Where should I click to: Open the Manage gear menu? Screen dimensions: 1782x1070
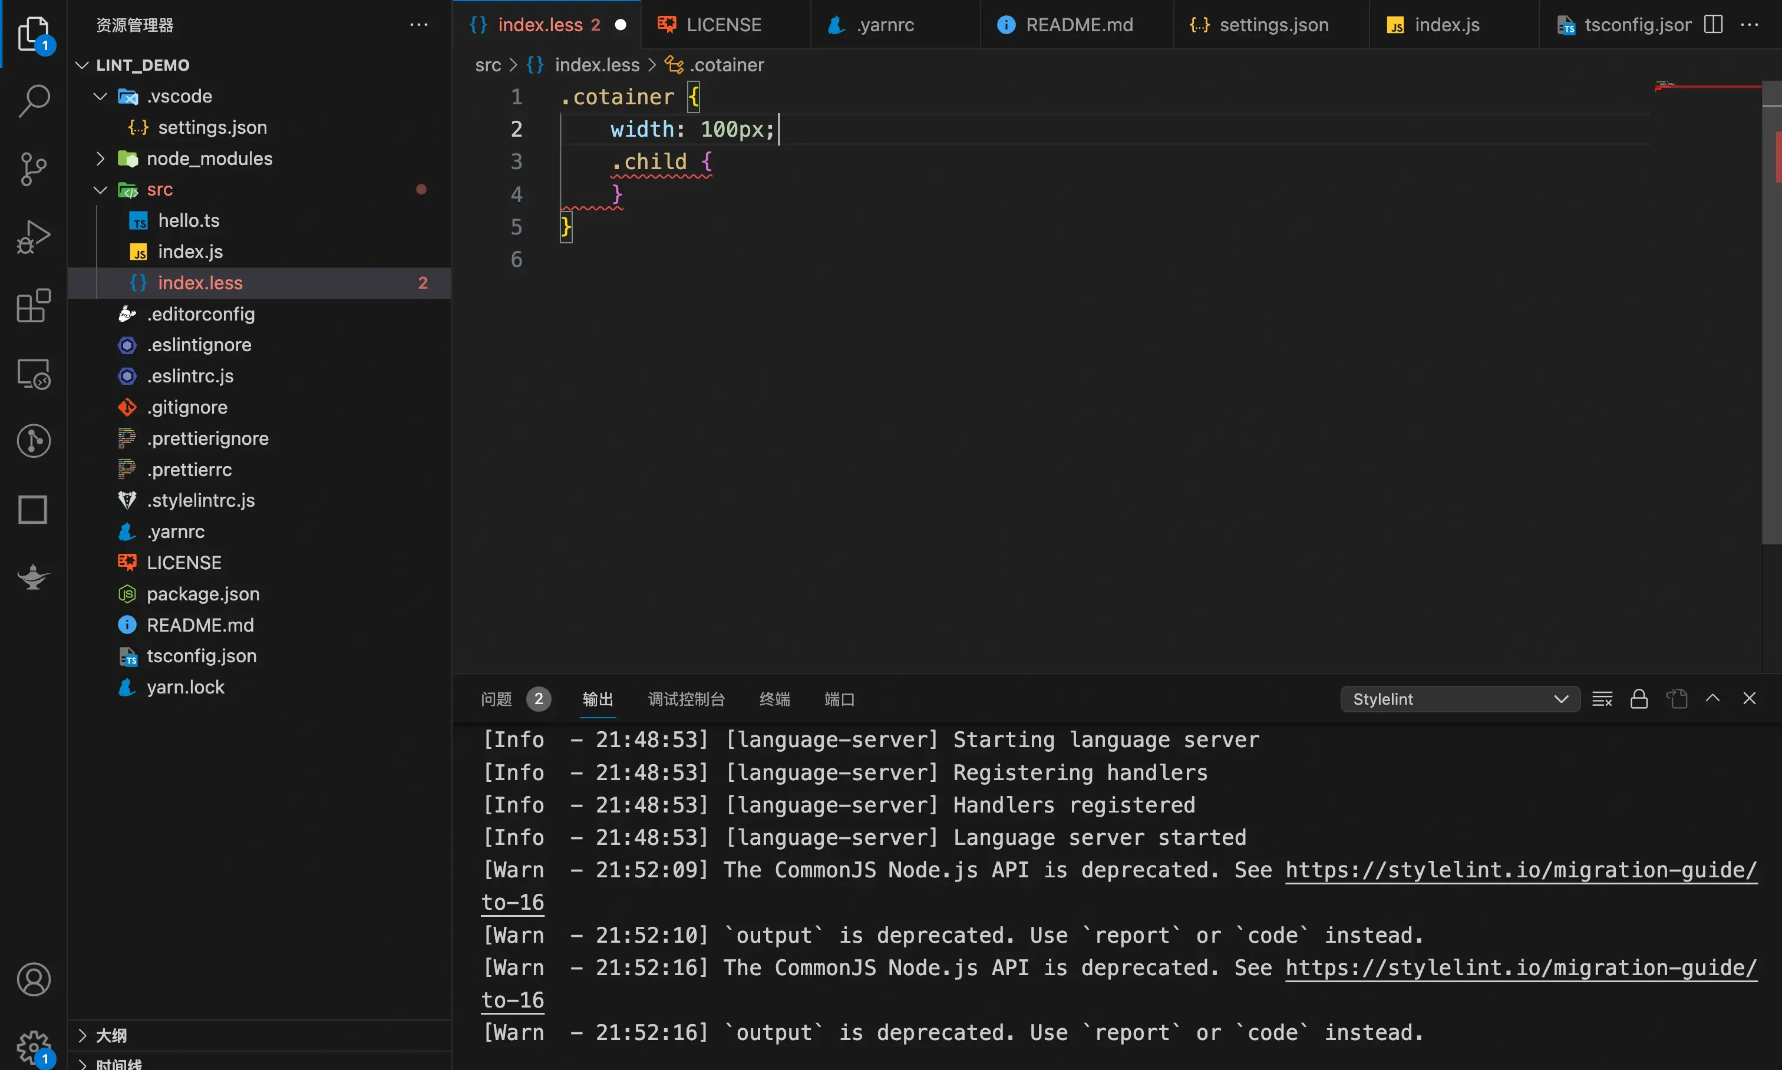(x=33, y=1045)
